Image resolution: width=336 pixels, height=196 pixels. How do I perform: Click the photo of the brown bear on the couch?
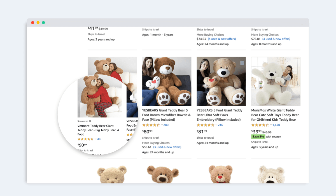pos(167,81)
